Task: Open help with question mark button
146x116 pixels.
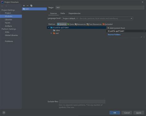Action: click(x=4, y=113)
